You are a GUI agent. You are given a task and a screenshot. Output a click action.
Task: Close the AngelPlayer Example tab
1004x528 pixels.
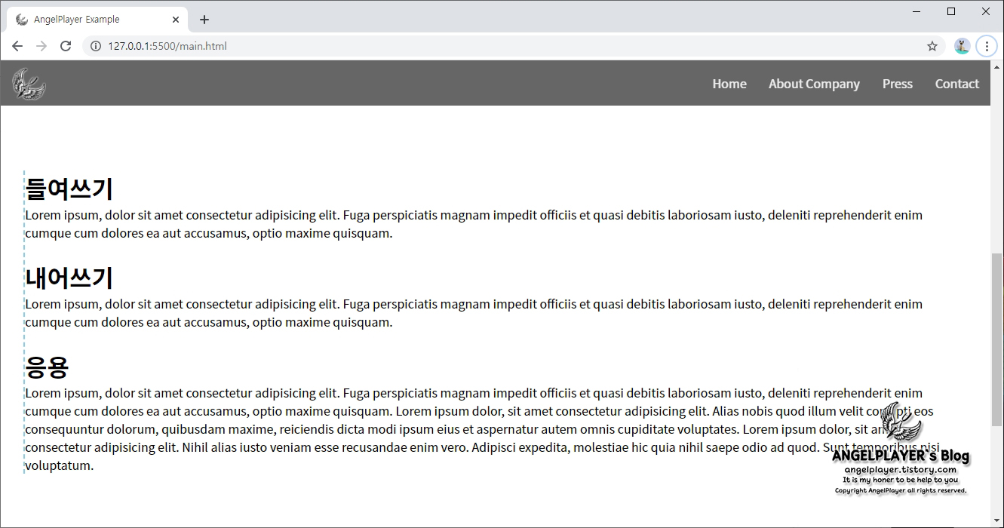coord(175,20)
